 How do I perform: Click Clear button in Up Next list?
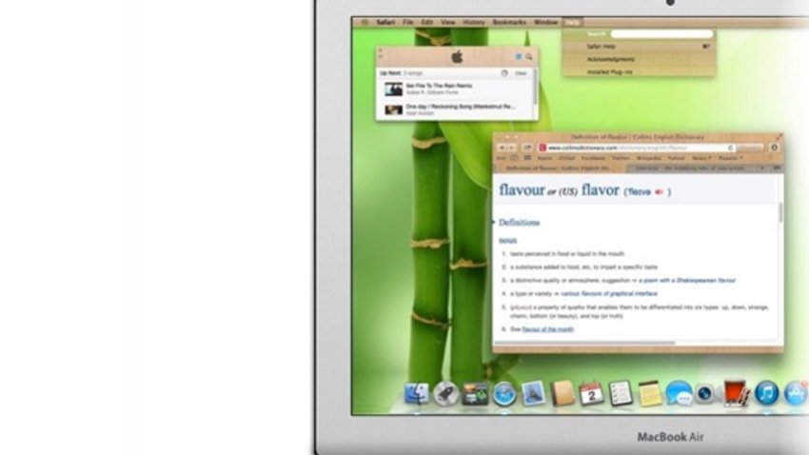(x=522, y=73)
